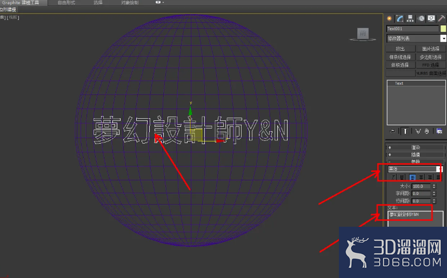Expand the 插值 rollout
Viewport: 447px width, 278px height.
[415, 154]
